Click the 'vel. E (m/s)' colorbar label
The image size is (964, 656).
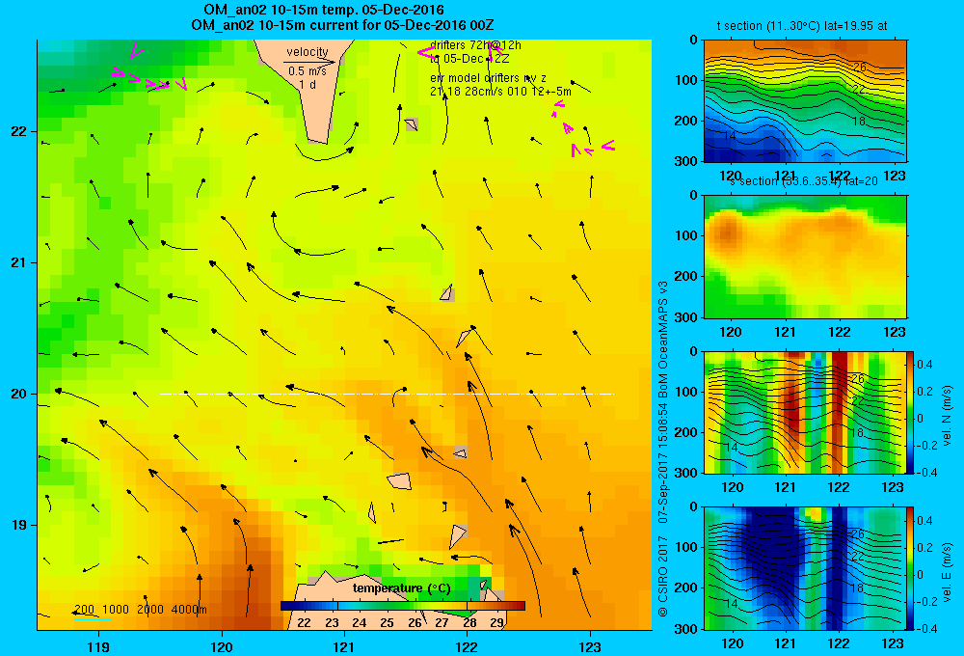pyautogui.click(x=947, y=572)
